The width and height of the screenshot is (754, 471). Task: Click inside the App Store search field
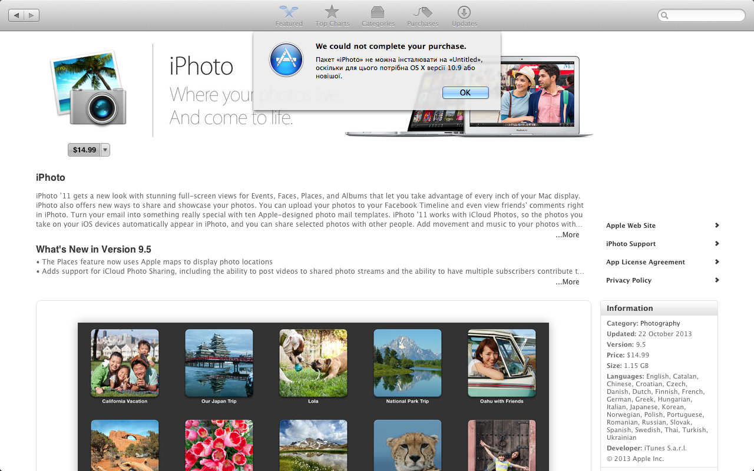point(702,16)
